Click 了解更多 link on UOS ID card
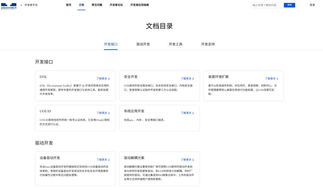 point(103,113)
